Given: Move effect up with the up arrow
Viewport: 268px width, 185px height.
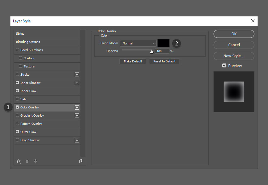Looking at the screenshot, I should (27, 161).
